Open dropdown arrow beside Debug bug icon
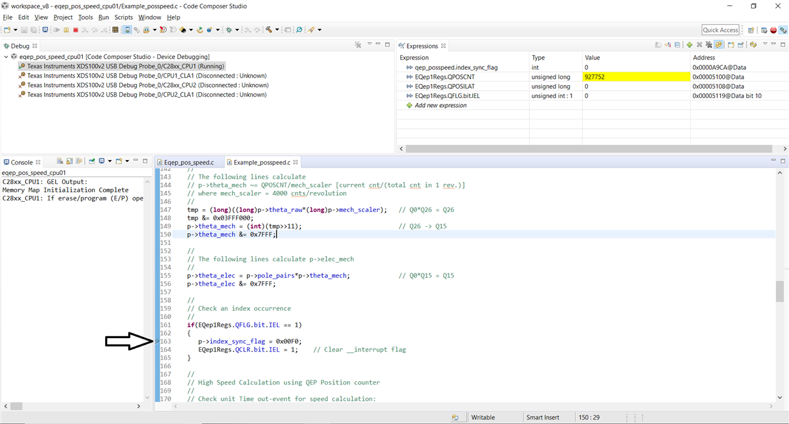This screenshot has height=424, width=789. (x=237, y=29)
